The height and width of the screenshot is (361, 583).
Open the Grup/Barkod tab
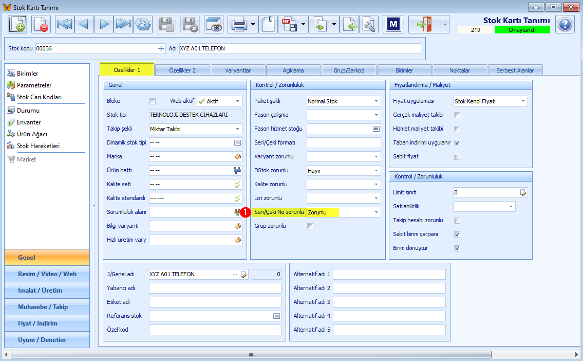[349, 70]
